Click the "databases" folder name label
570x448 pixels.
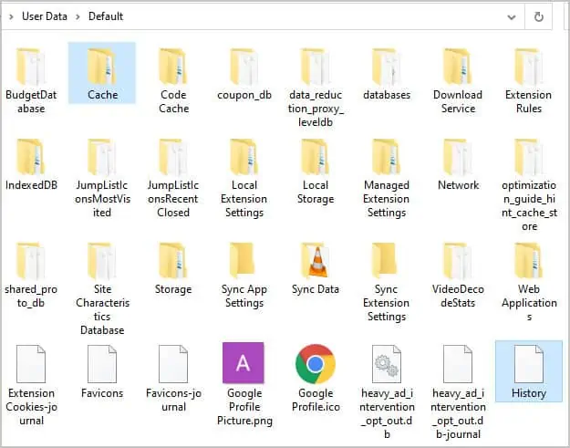coord(387,95)
